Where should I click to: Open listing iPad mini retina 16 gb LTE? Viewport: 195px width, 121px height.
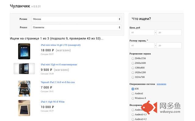pyautogui.click(x=61, y=45)
